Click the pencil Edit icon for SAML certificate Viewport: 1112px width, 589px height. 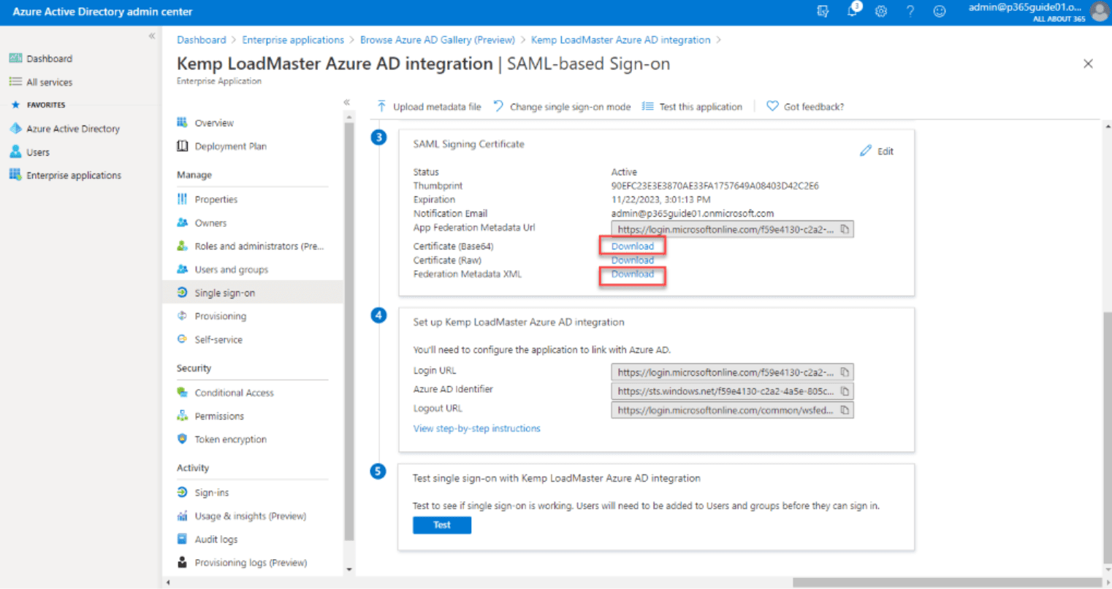click(866, 151)
